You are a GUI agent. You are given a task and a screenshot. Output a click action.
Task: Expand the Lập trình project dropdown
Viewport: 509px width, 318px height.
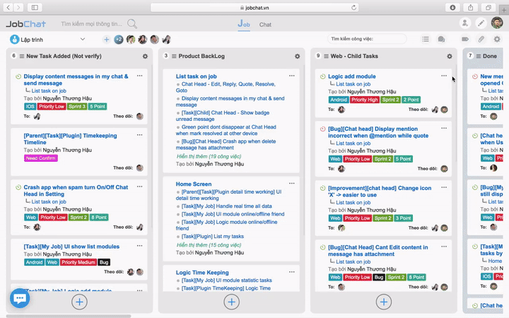point(83,40)
